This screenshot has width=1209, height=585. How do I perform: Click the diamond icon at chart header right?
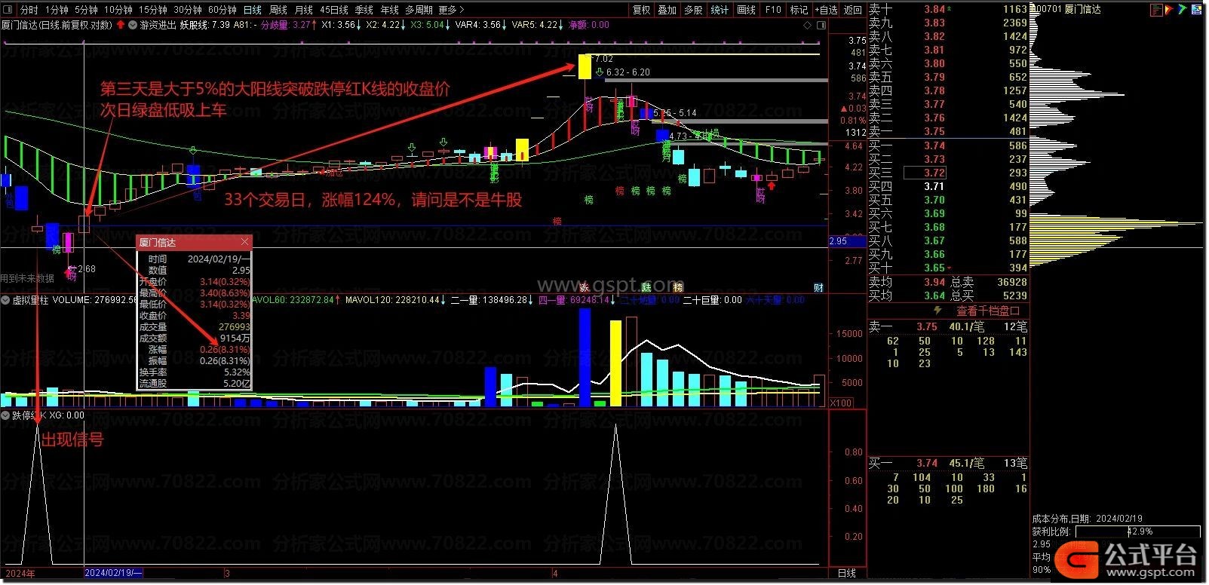[809, 25]
